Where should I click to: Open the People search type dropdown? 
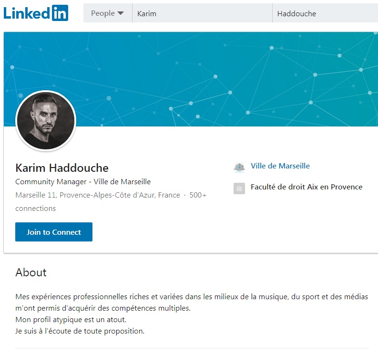point(107,13)
